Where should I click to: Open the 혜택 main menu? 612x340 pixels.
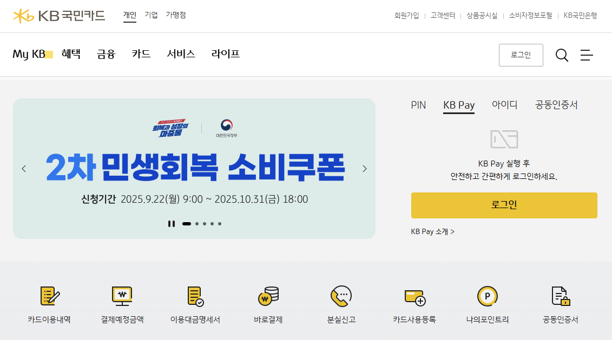tap(71, 54)
